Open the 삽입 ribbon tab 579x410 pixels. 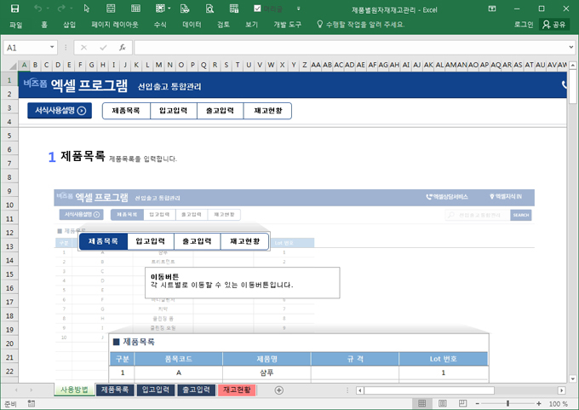[69, 25]
